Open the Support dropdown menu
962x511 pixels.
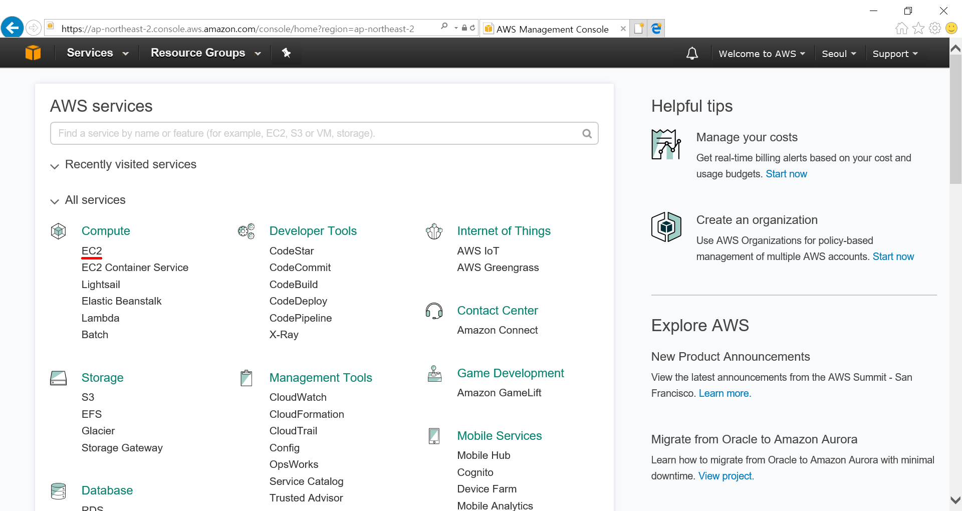(x=895, y=54)
